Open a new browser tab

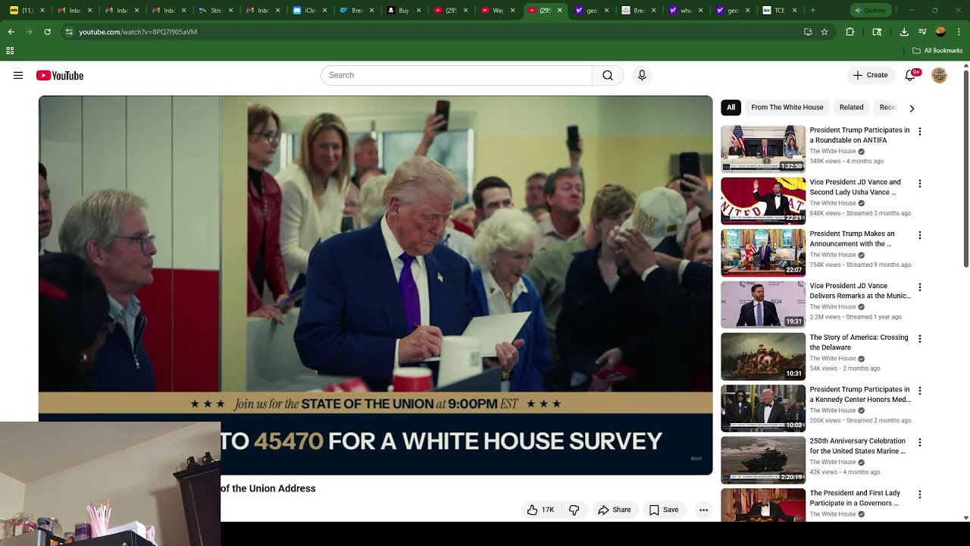coord(812,11)
